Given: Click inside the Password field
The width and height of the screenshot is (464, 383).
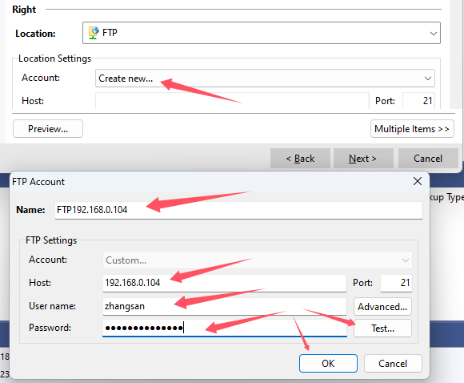Looking at the screenshot, I should point(225,328).
